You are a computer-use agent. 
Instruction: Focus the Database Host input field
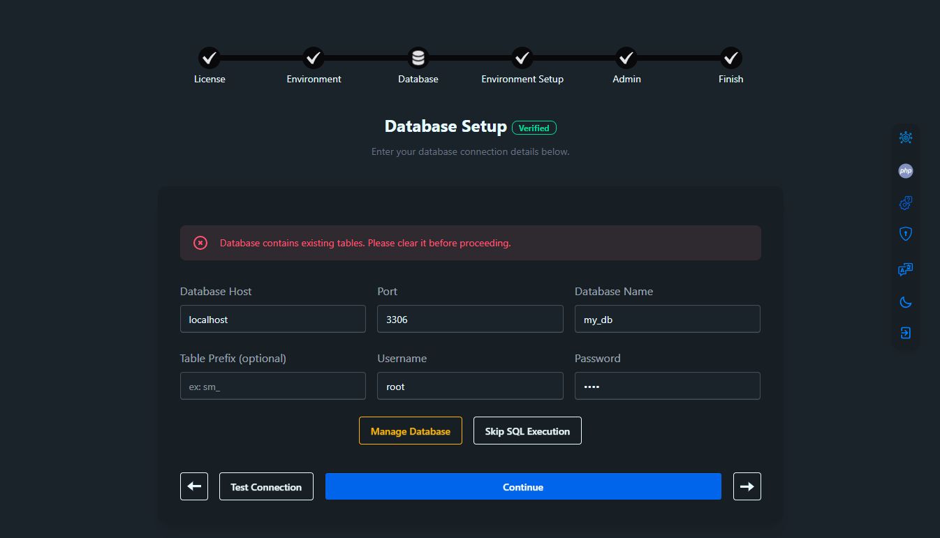(x=272, y=319)
